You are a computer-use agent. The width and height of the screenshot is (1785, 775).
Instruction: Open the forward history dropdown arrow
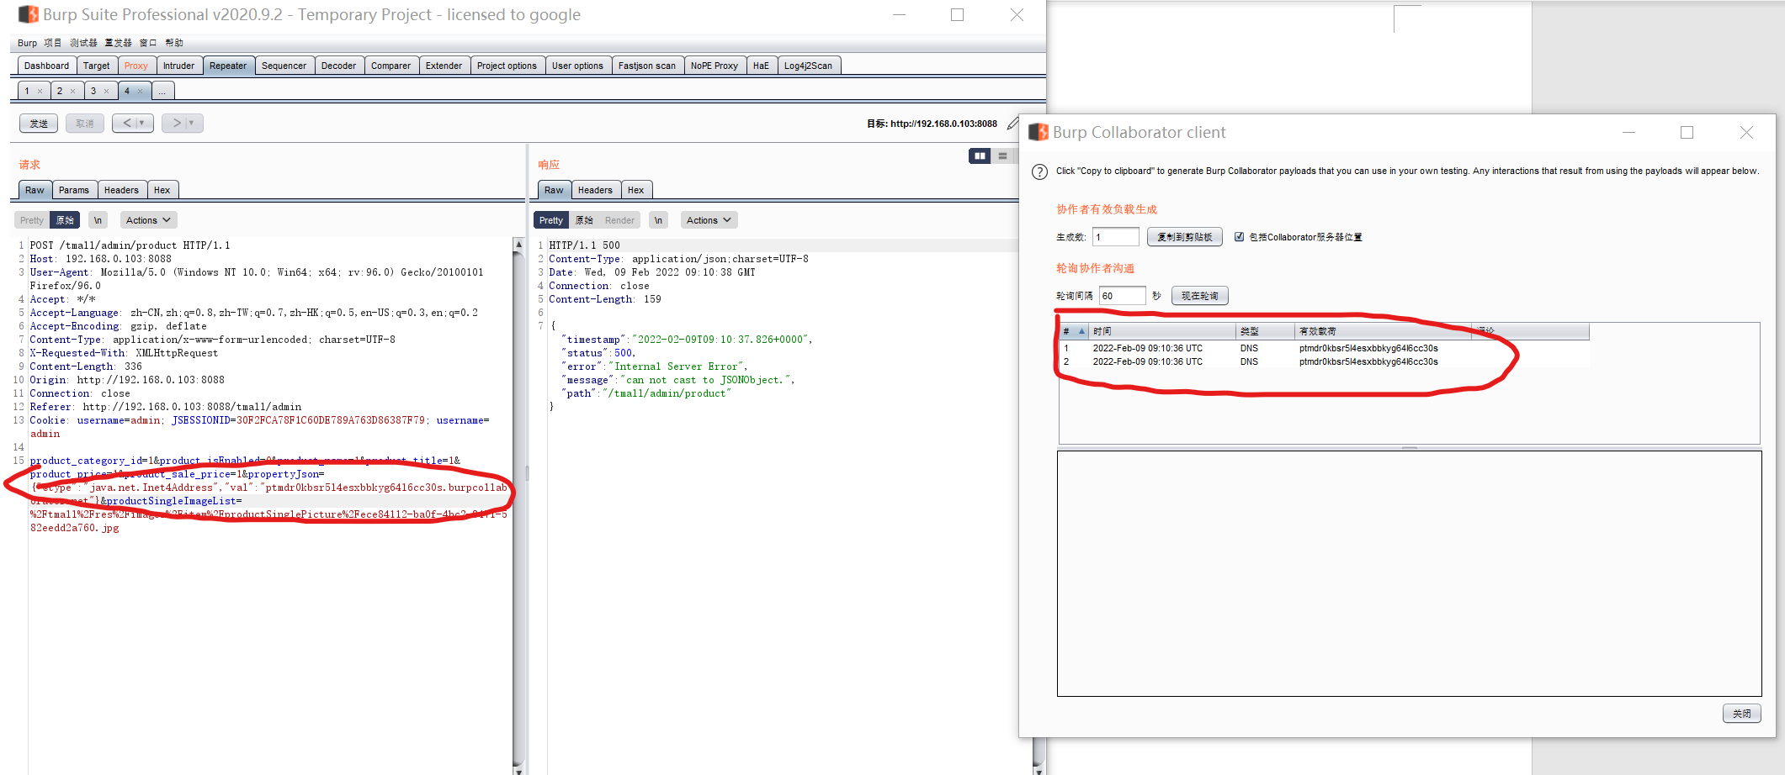point(192,123)
